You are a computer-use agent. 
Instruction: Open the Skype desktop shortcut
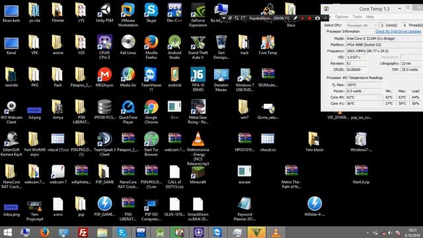(151, 13)
